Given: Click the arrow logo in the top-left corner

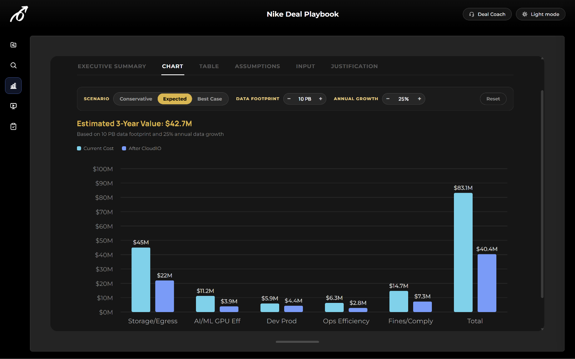Looking at the screenshot, I should click(19, 14).
